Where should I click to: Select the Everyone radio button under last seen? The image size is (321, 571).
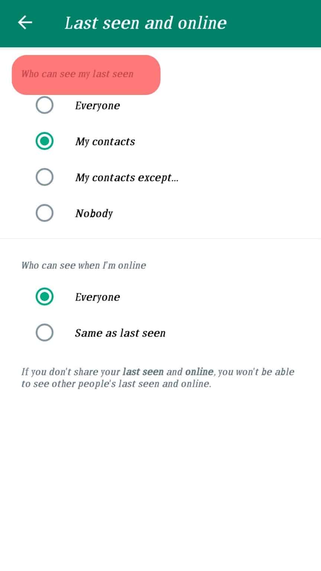(x=44, y=105)
